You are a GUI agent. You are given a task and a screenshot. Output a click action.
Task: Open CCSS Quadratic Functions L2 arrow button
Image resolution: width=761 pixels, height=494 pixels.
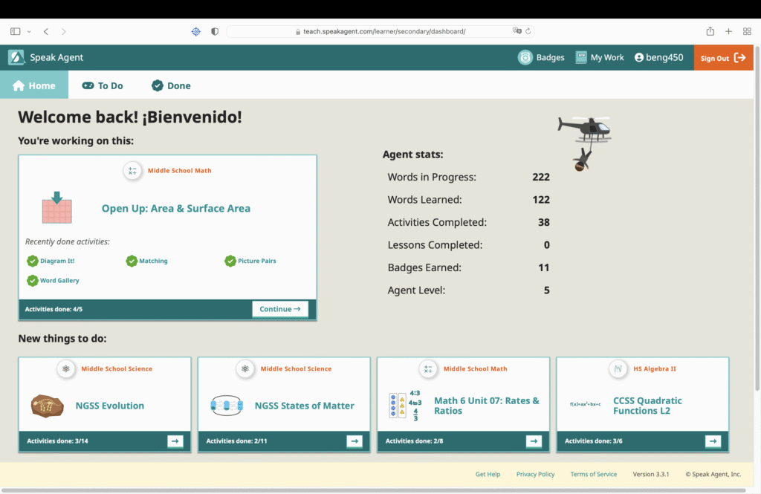click(x=713, y=441)
